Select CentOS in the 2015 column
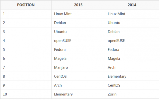Screen dimensions: 160x100 [x=60, y=77]
